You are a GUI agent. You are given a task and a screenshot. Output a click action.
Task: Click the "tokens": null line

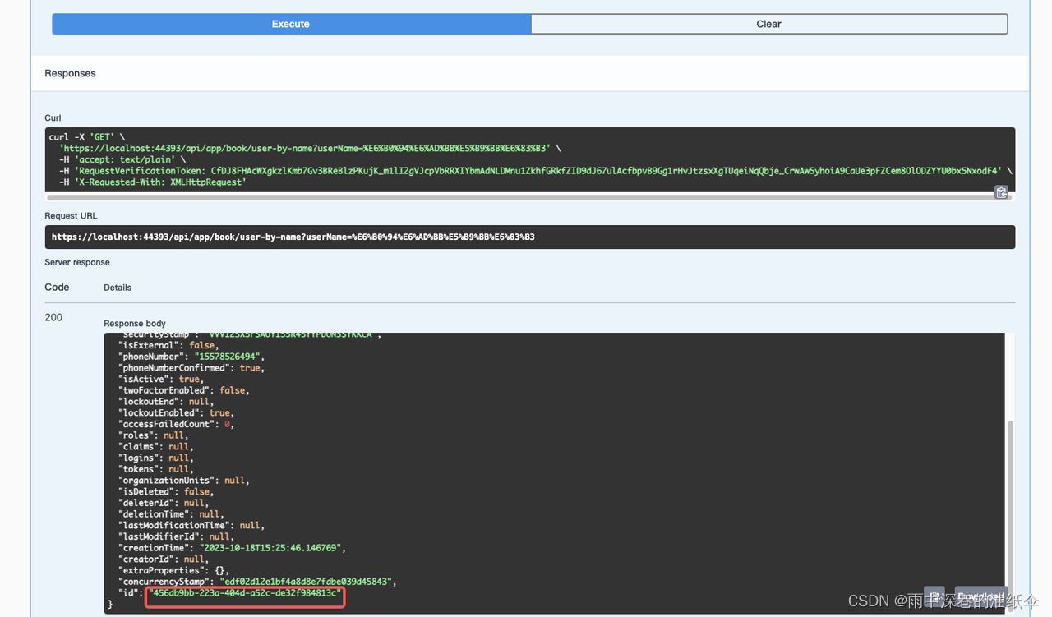(157, 469)
